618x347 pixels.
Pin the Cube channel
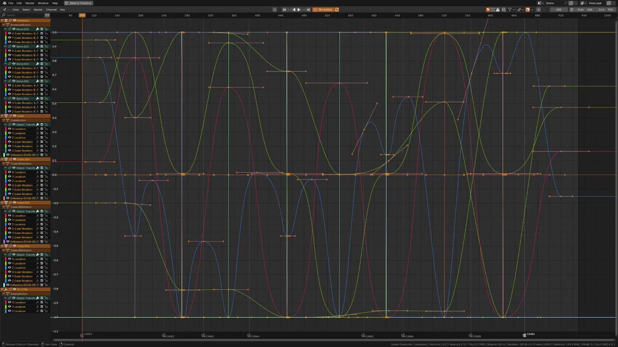(10, 116)
